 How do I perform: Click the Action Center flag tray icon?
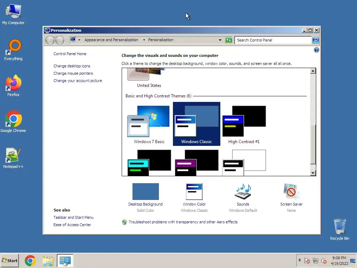307,260
